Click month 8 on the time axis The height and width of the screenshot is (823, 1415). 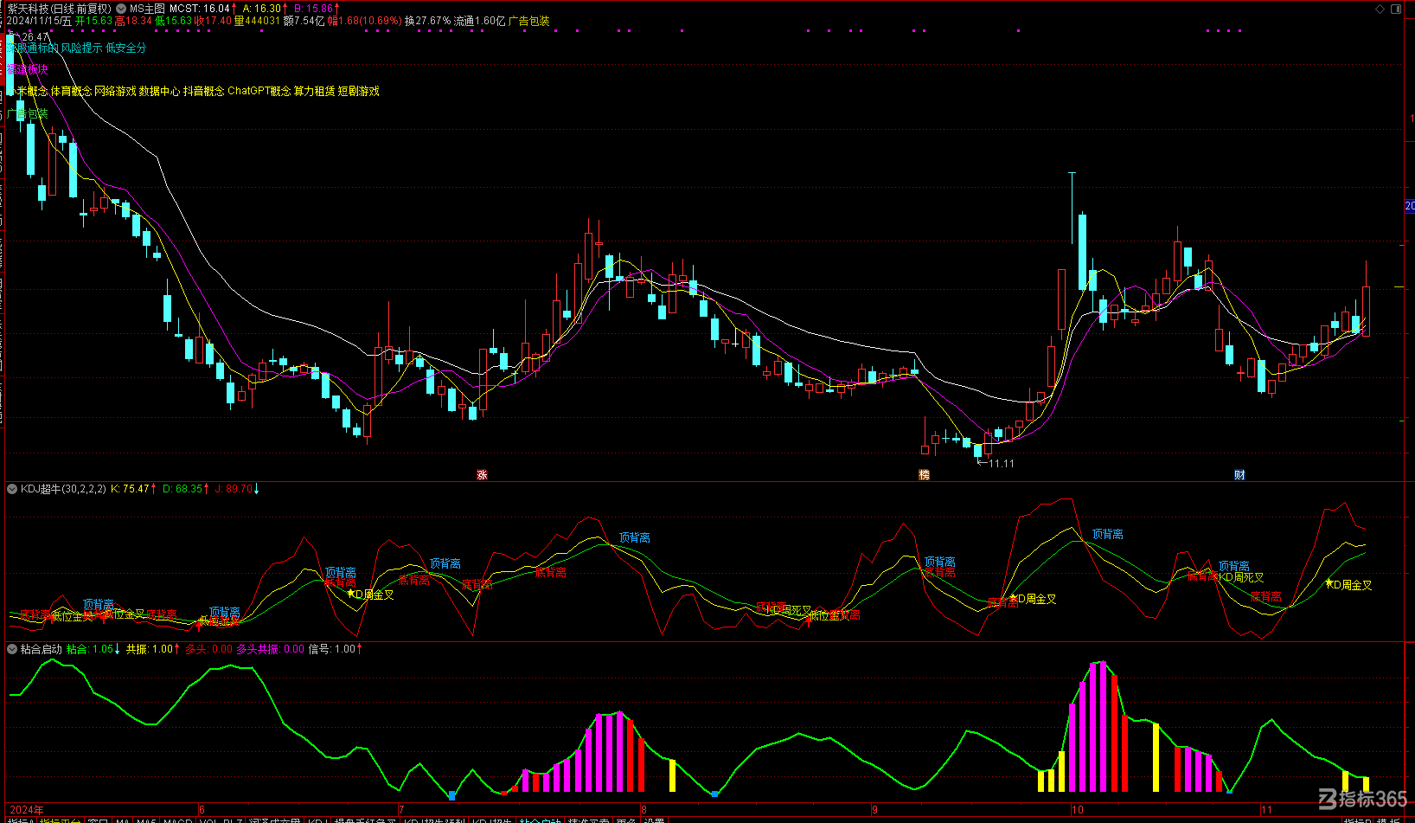coord(643,810)
